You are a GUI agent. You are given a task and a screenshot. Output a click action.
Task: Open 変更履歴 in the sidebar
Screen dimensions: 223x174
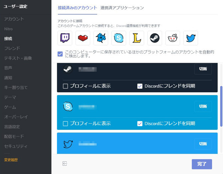[x=11, y=160]
